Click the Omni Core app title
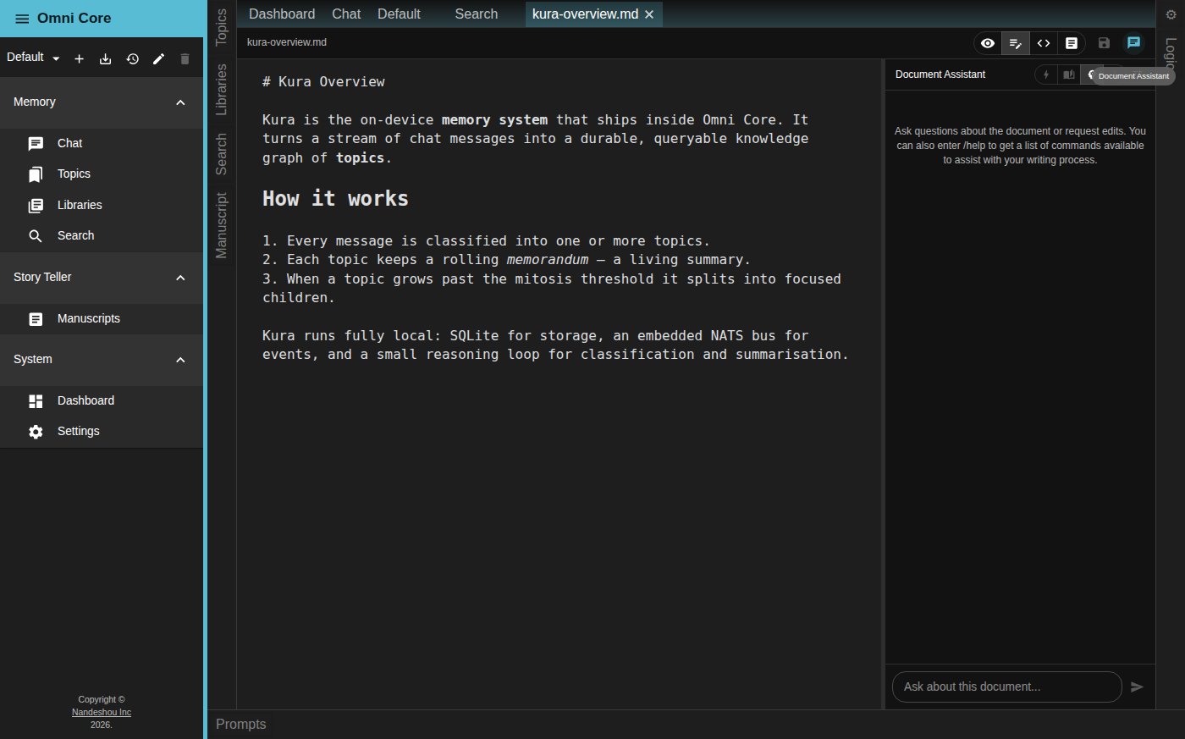Screen dimensions: 1185x739 74,18
